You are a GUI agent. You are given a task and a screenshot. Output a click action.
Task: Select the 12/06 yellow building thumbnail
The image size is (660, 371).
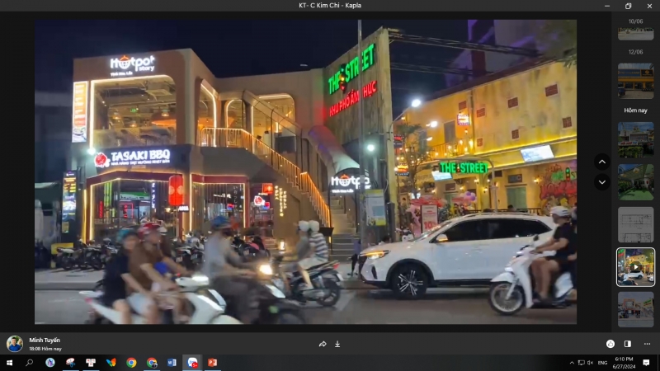(635, 81)
